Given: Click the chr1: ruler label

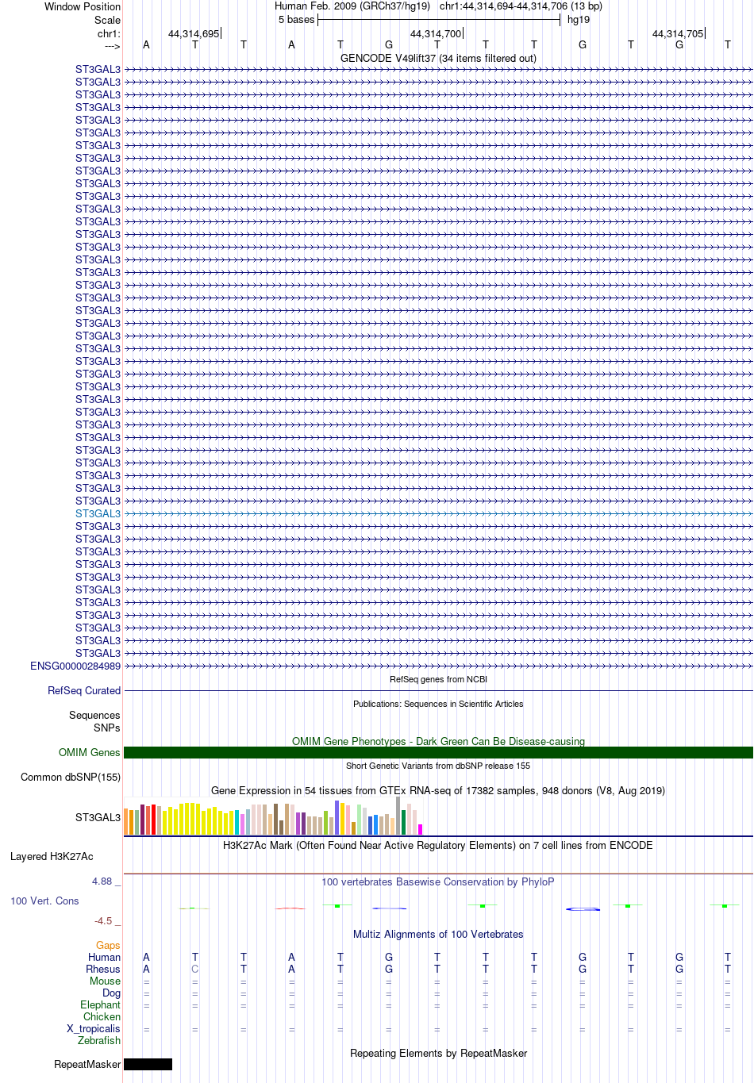Looking at the screenshot, I should pyautogui.click(x=109, y=34).
